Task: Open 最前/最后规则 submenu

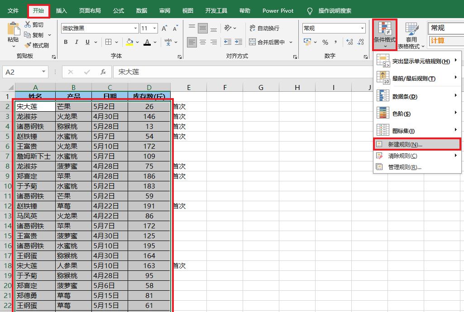Action: [417, 78]
